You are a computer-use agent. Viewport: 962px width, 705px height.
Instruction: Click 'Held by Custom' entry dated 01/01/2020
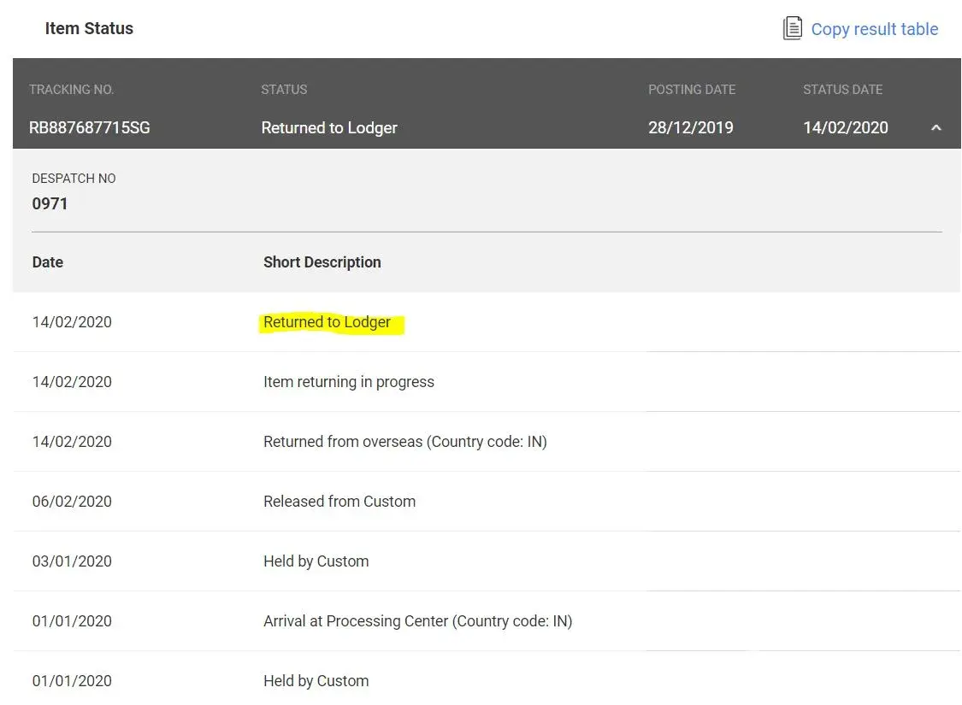(x=316, y=681)
